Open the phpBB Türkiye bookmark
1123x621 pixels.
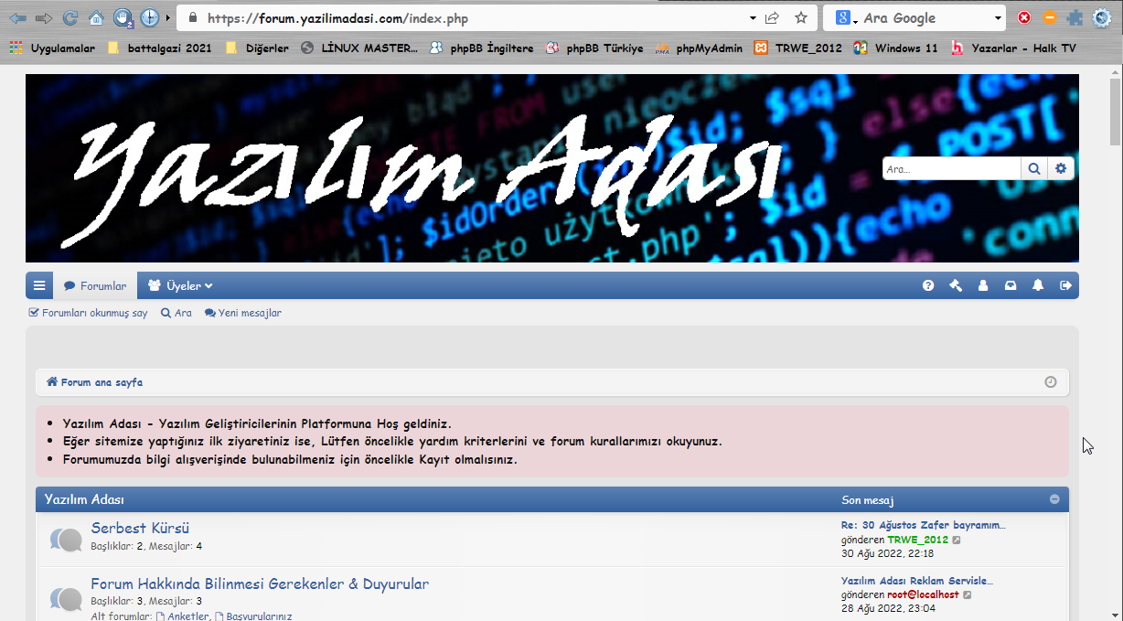[x=594, y=48]
